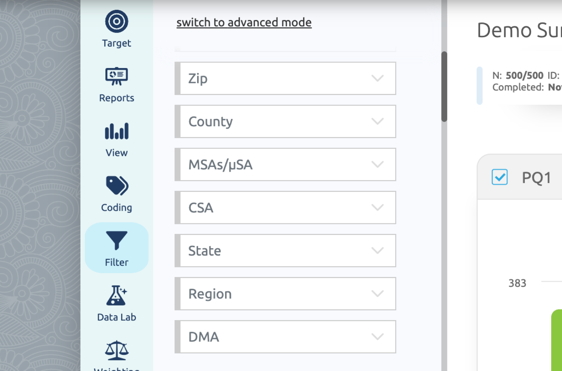Click the green PQ1 chart bar
Screen dimensions: 562x371
click(x=557, y=340)
